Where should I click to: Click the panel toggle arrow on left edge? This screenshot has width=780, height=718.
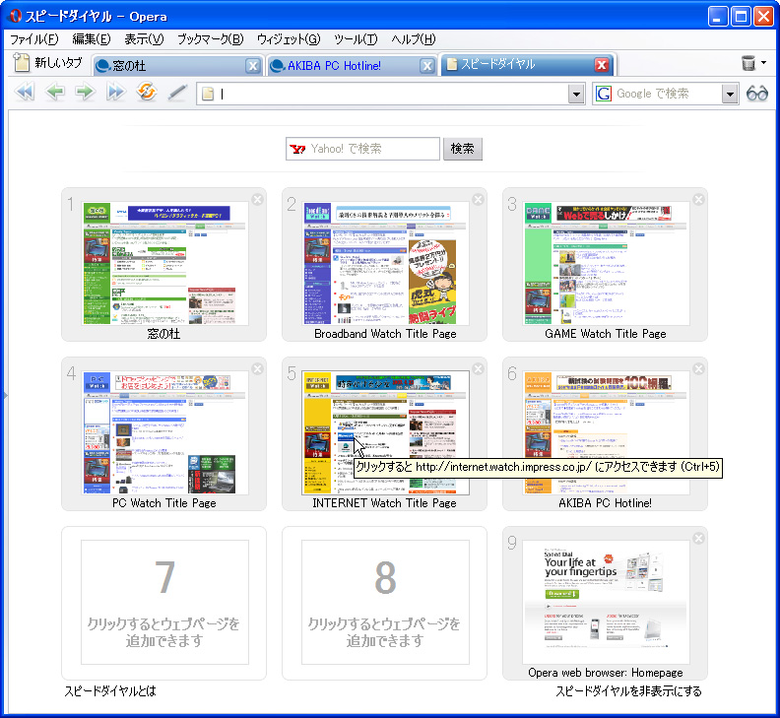point(5,396)
